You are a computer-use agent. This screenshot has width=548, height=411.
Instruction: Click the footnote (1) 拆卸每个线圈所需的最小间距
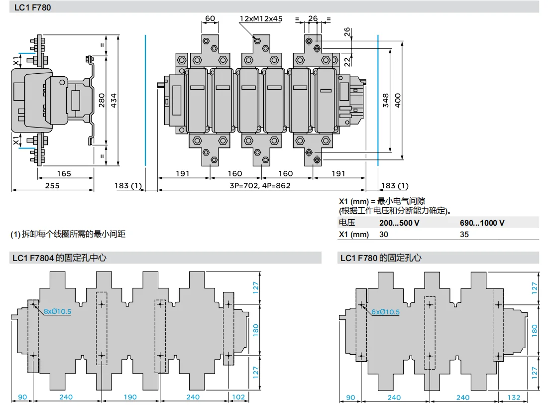68,234
